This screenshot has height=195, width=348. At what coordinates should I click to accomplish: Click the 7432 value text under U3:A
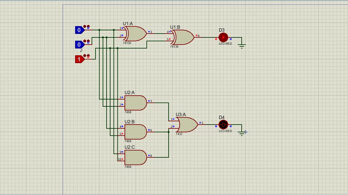pyautogui.click(x=179, y=134)
